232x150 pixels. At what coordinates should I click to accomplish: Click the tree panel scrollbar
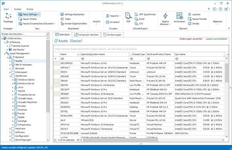click(x=48, y=76)
